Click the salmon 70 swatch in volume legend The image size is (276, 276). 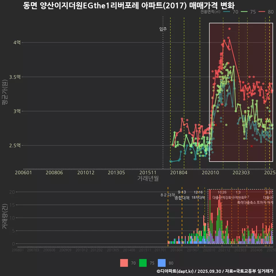point(124,263)
